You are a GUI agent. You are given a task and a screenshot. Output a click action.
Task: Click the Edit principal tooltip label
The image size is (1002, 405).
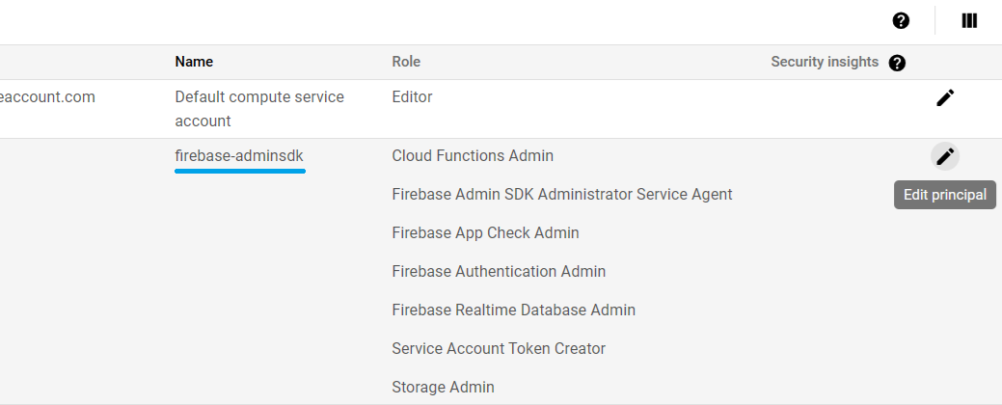pos(945,195)
